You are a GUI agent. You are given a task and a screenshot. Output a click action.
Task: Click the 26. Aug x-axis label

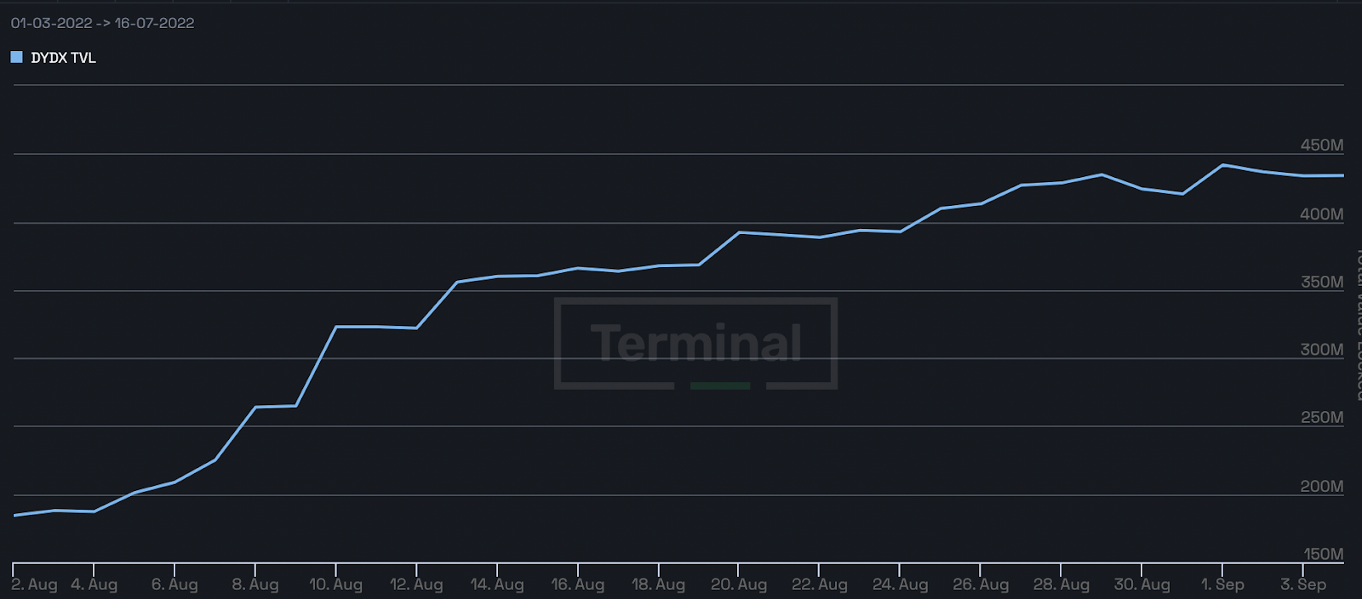[981, 585]
